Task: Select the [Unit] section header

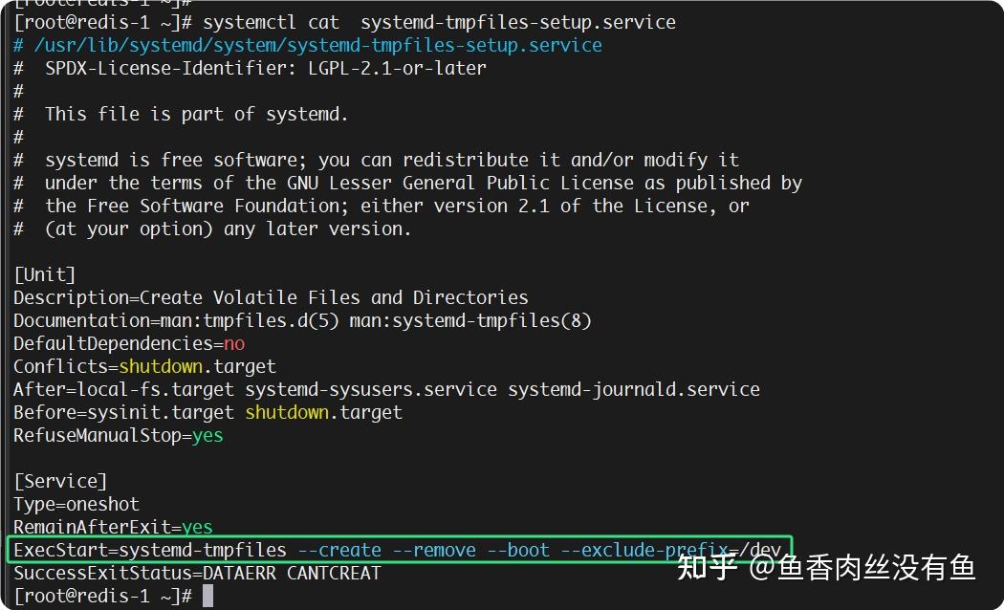Action: click(x=43, y=274)
